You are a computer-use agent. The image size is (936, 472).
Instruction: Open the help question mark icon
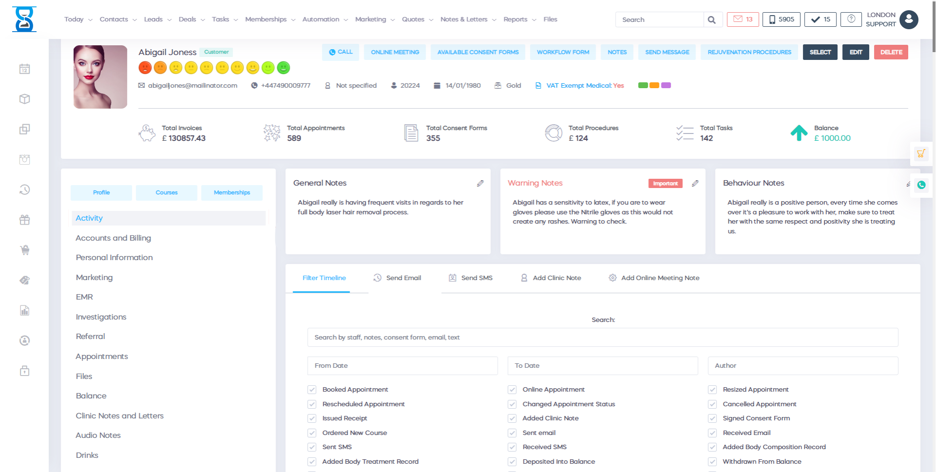(851, 19)
